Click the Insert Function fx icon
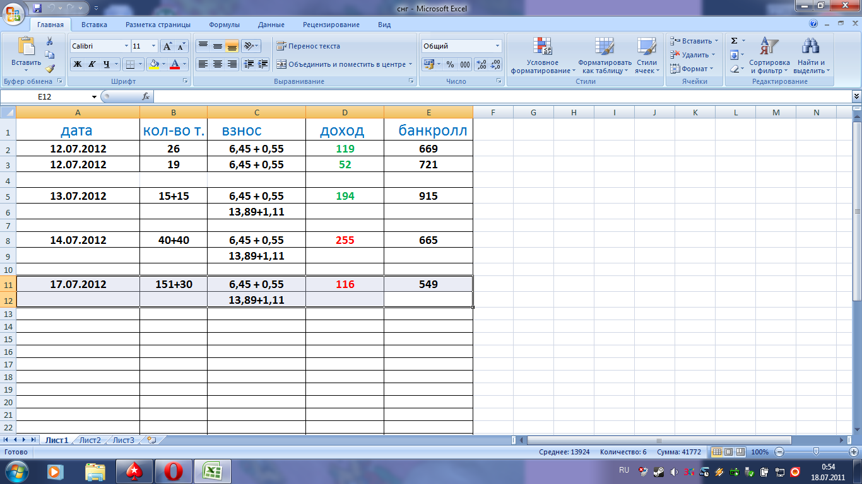862x484 pixels. tap(146, 96)
